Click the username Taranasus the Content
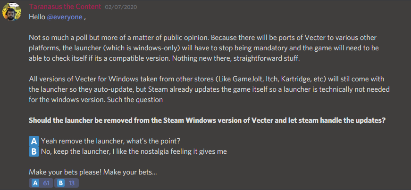Screen dimensions: 411x190 click(65, 7)
